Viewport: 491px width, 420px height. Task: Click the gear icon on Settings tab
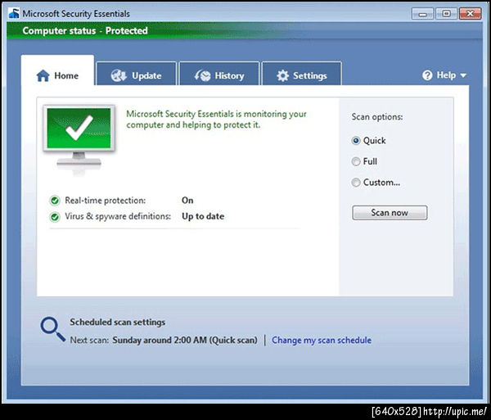click(282, 76)
